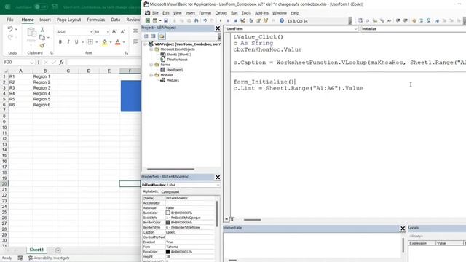The width and height of the screenshot is (466, 262).
Task: Click View Object icon in Project panel
Action: (x=154, y=36)
